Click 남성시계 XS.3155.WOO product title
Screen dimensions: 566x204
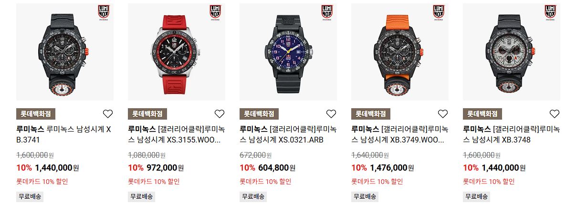(176, 134)
